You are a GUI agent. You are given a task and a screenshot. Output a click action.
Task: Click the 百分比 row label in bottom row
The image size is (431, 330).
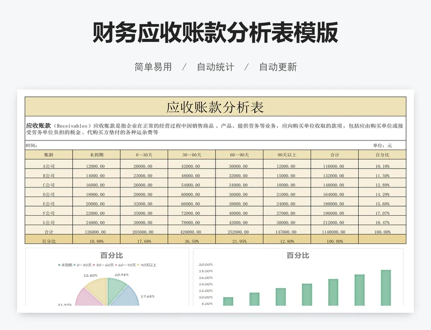[48, 241]
